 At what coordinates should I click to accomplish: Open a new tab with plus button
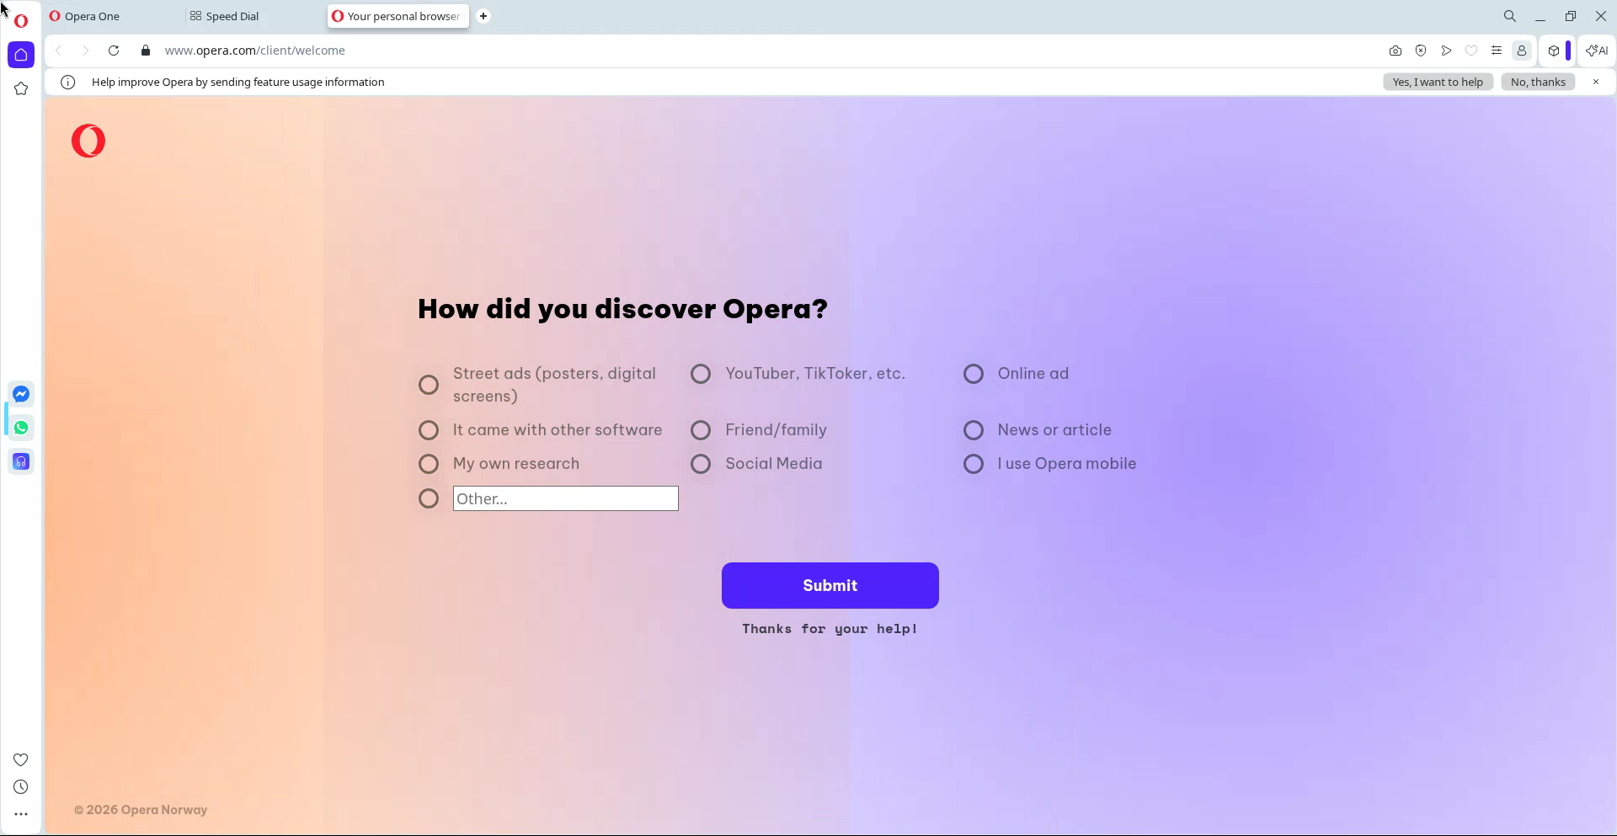483,16
